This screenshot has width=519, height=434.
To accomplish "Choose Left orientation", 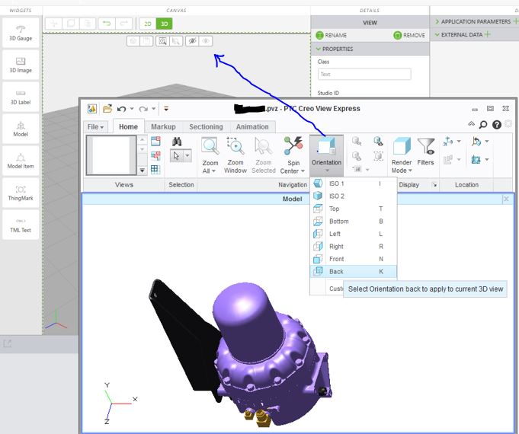I will [353, 234].
